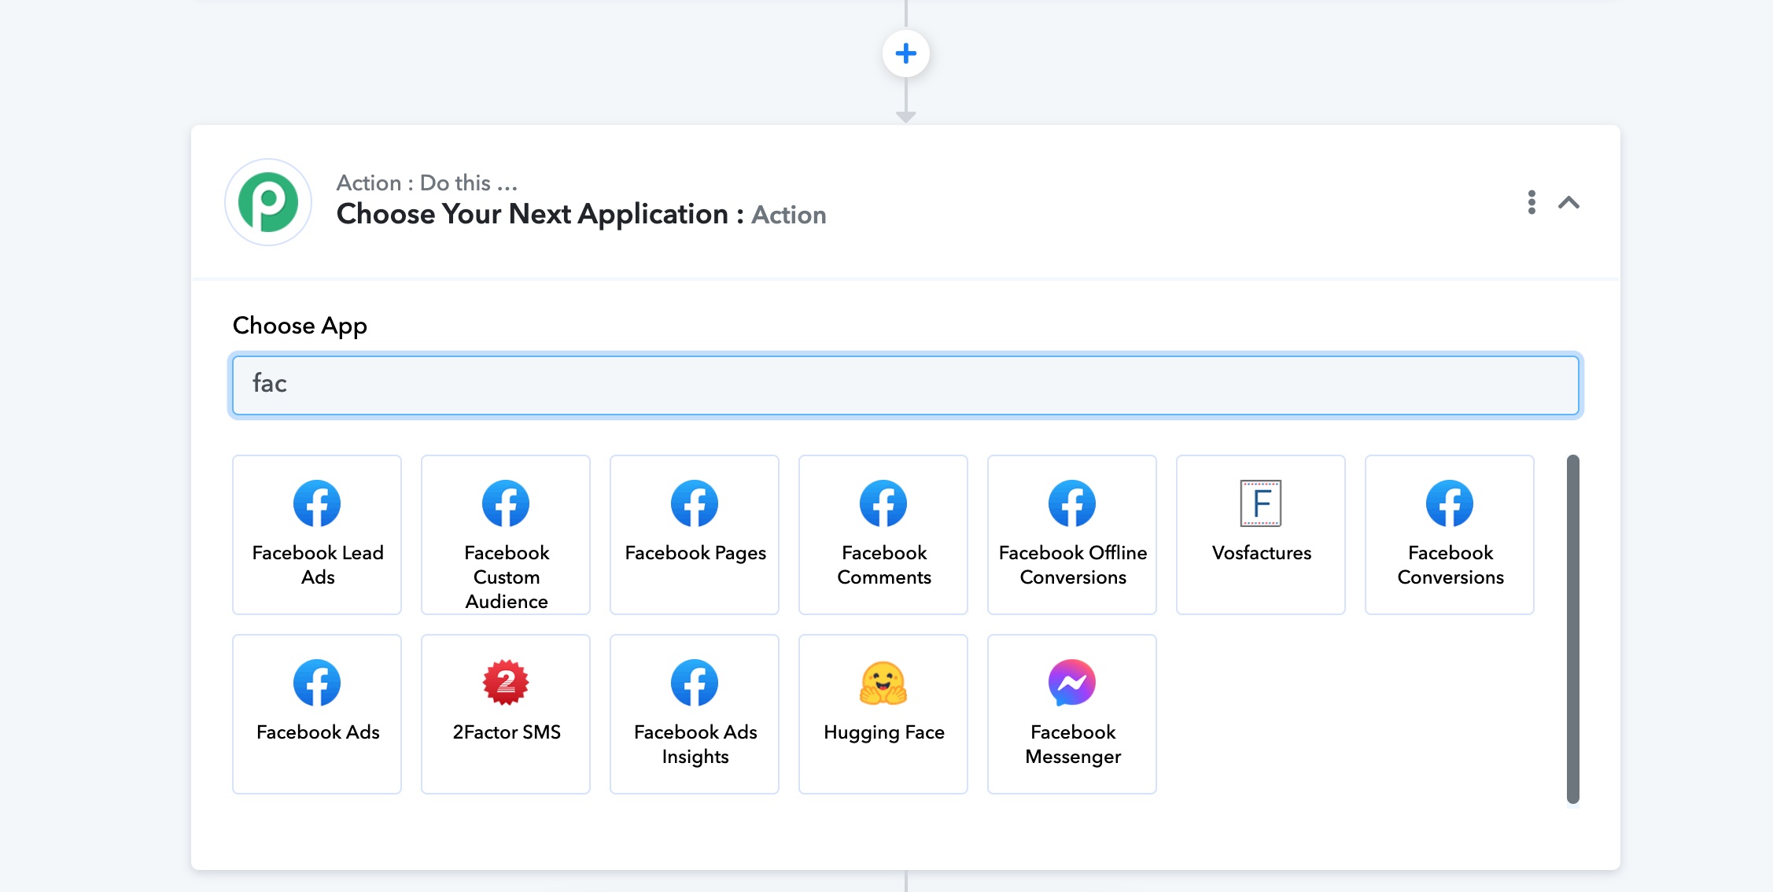Select the Facebook Conversions icon
1773x892 pixels.
1450,503
